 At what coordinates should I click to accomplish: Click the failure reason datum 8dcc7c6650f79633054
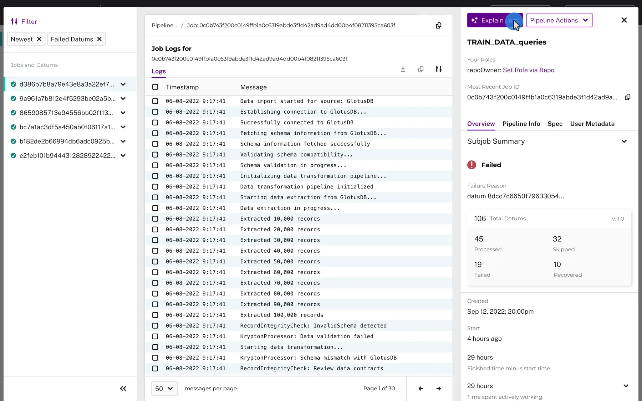[515, 196]
